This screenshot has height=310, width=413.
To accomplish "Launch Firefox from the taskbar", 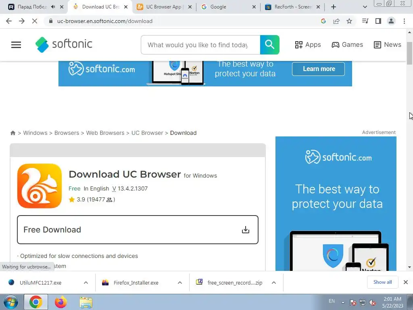I will click(61, 302).
